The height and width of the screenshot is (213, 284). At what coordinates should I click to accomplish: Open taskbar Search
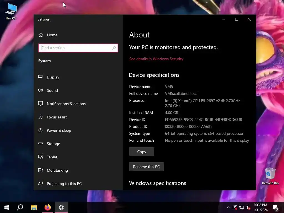20,207
